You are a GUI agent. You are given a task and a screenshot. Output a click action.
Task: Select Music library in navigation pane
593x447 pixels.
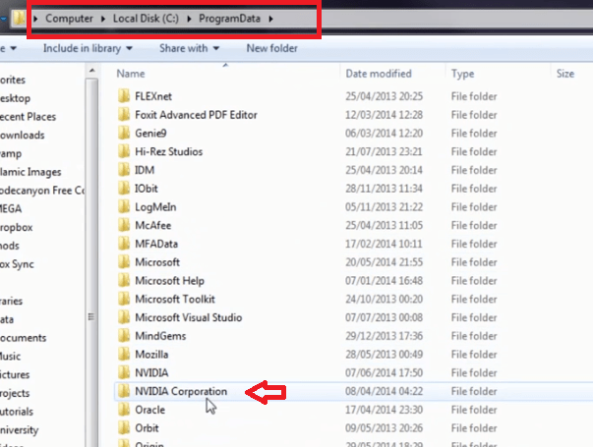(10, 357)
